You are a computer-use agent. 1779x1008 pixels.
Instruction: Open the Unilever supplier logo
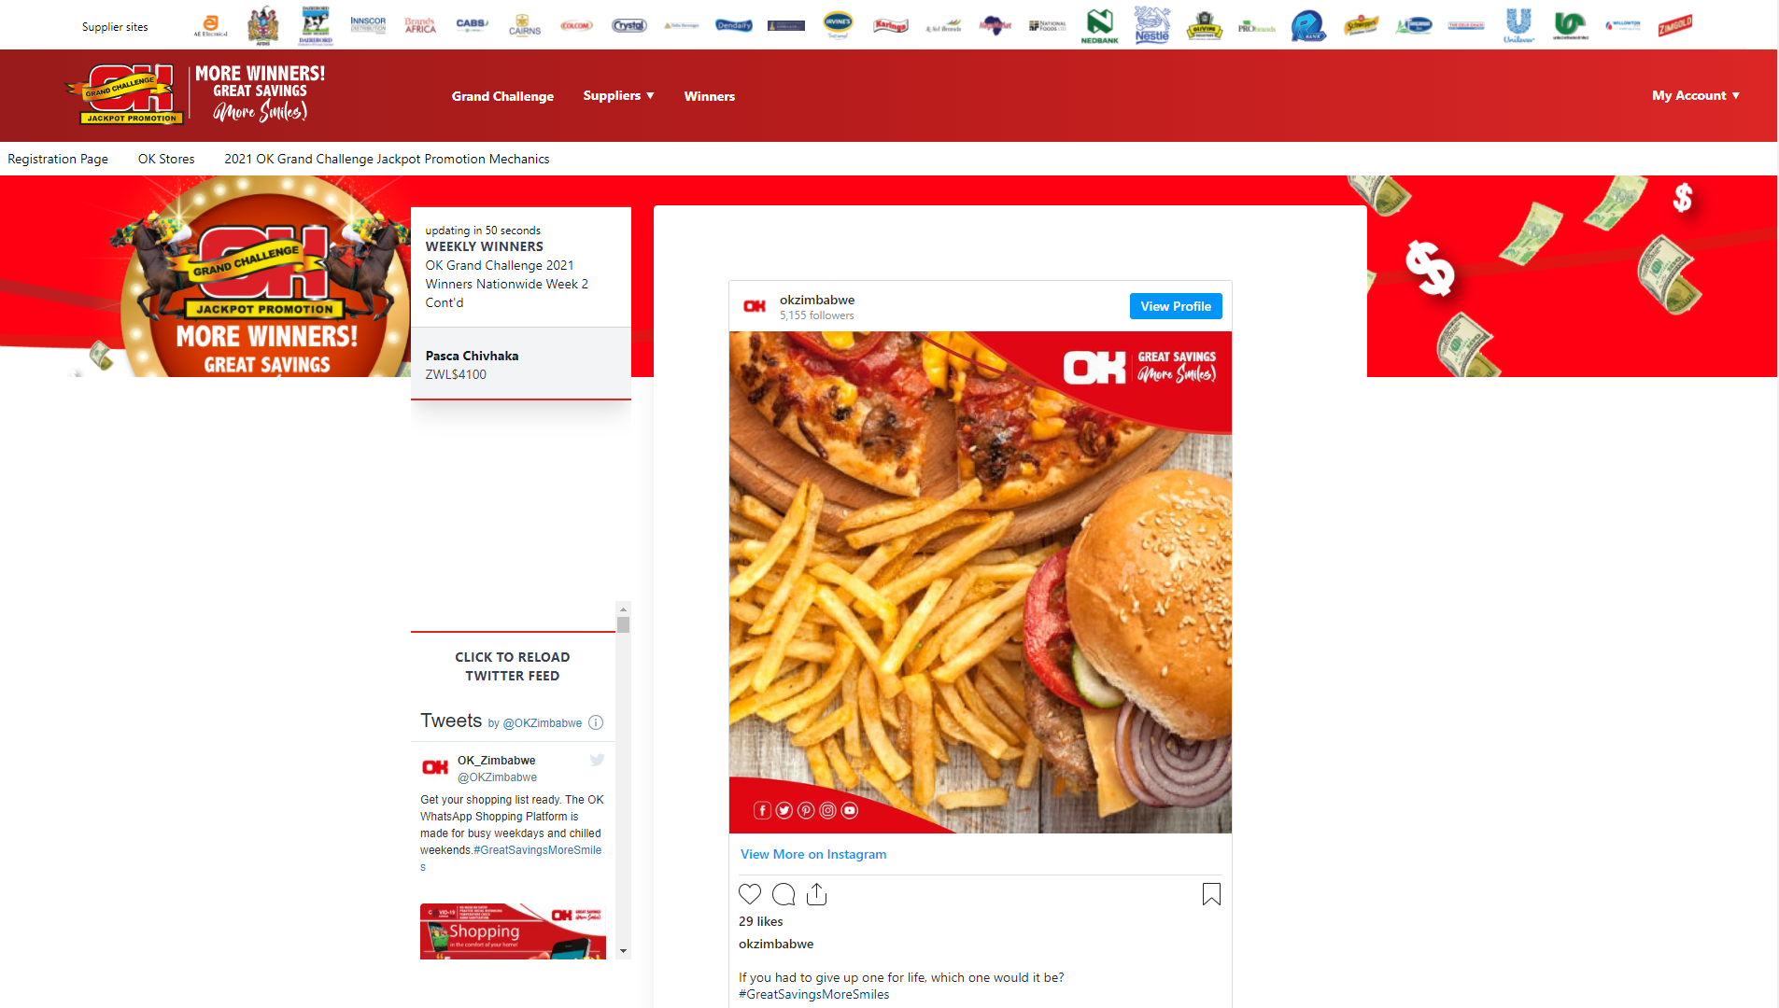pyautogui.click(x=1518, y=25)
